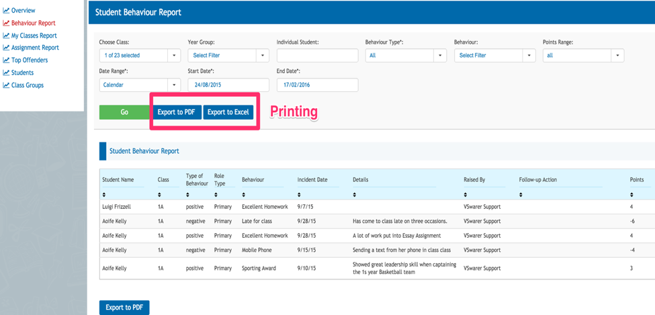Click the chart icon beside Top Offenders
This screenshot has width=655, height=315.
pos(6,60)
